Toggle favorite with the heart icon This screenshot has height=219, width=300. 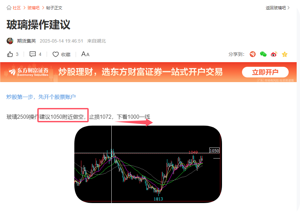pyautogui.click(x=55, y=55)
